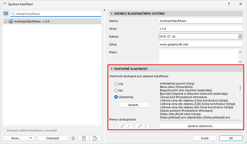Decrease the Datum value with down arrow
This screenshot has width=247, height=144.
tap(240, 38)
